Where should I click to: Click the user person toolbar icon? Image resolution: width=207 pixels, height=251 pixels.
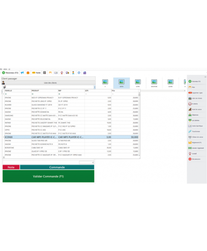pyautogui.click(x=73, y=73)
